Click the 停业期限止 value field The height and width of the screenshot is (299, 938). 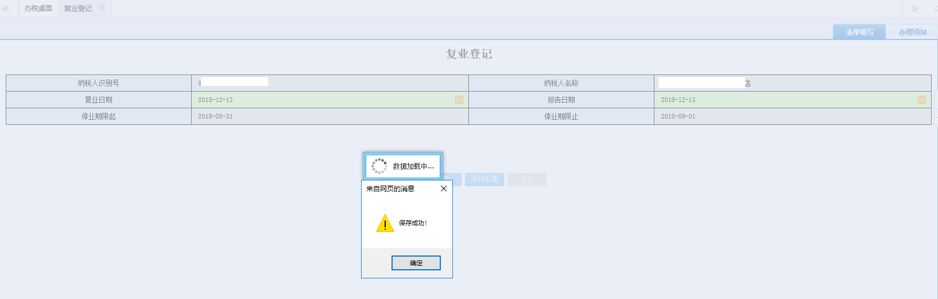coord(792,116)
